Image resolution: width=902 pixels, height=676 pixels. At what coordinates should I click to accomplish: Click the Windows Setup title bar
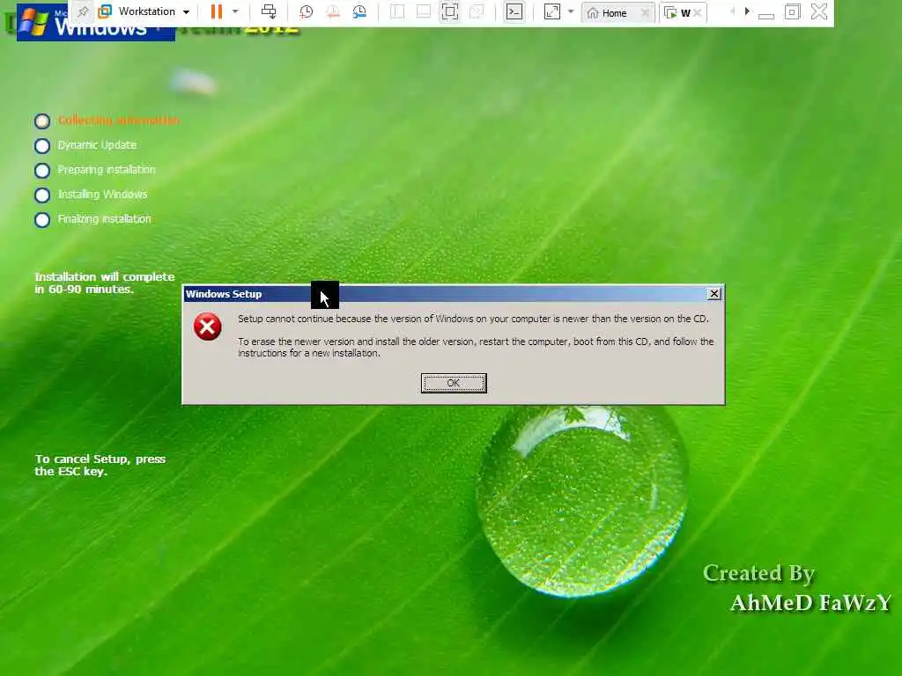454,294
